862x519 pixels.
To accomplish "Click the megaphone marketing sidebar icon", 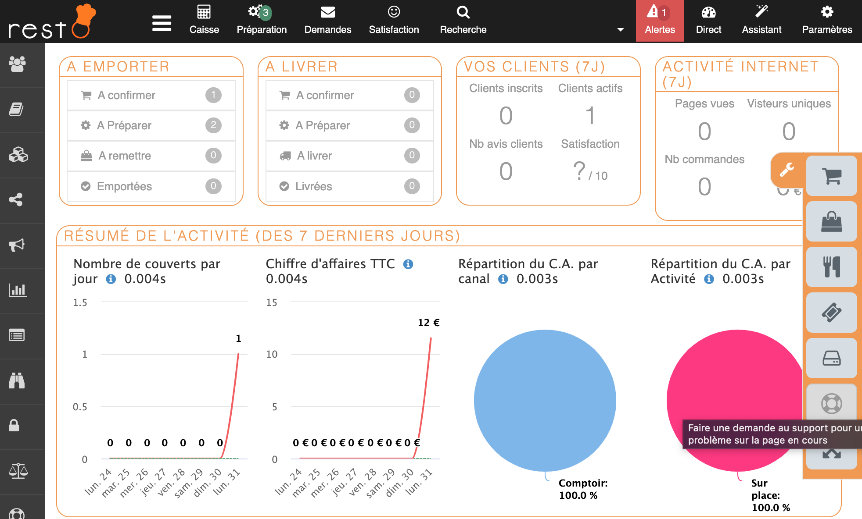I will [18, 245].
